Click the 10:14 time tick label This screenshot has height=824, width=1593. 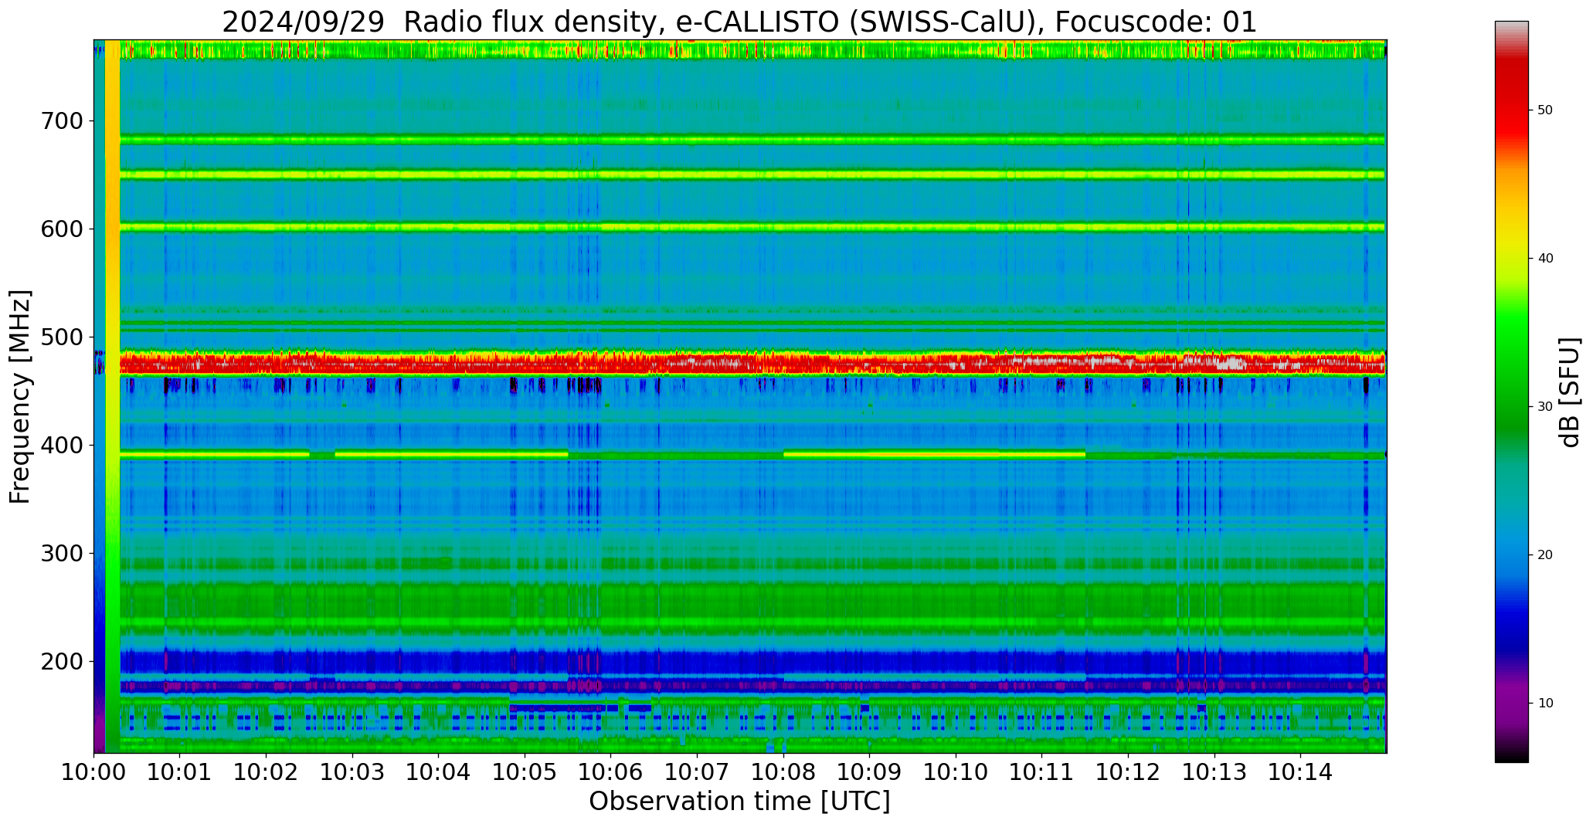point(1300,772)
